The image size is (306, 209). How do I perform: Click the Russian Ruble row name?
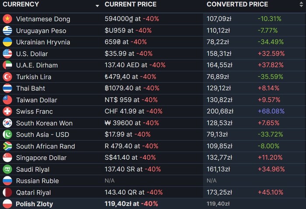(x=37, y=181)
